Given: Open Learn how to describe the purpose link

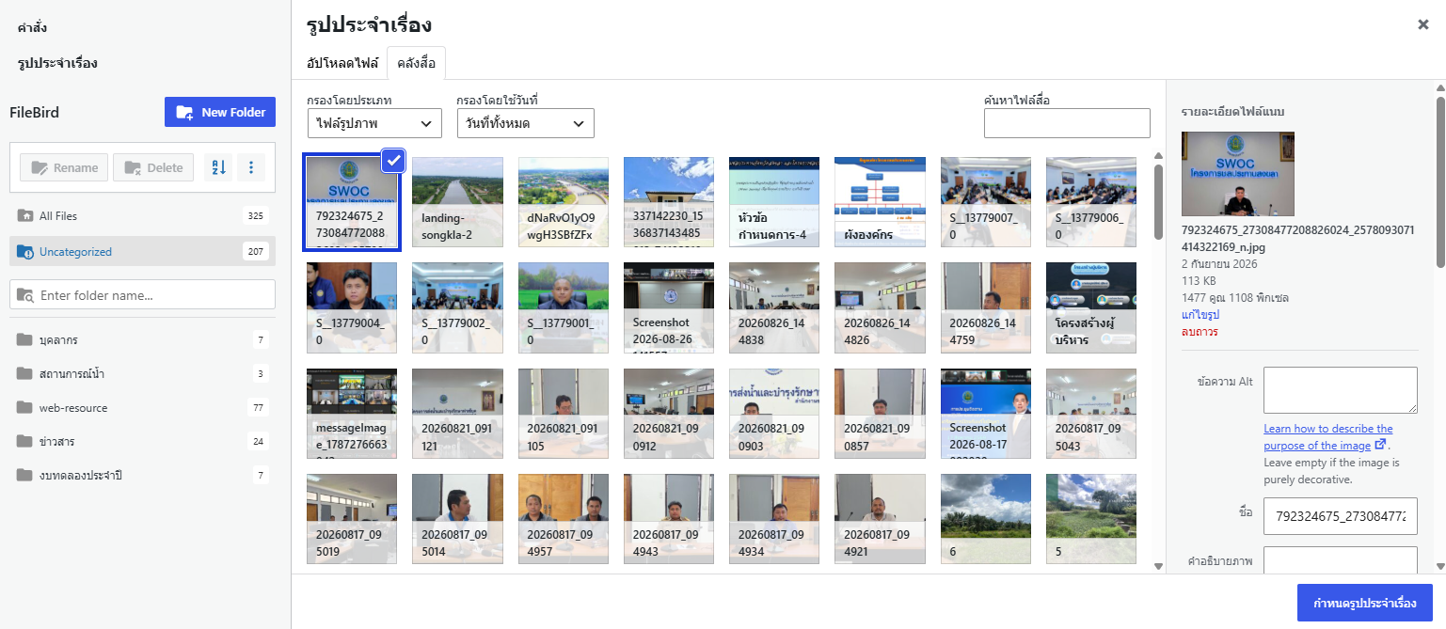Looking at the screenshot, I should click(x=1327, y=437).
